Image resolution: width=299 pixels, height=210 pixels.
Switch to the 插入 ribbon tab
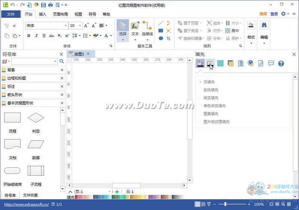pos(43,14)
